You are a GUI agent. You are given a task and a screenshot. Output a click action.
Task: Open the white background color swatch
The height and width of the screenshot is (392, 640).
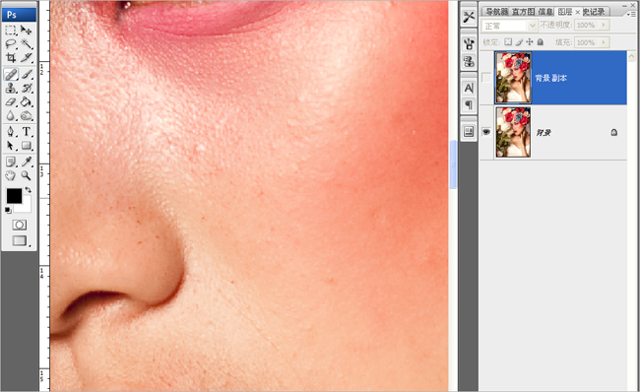26,207
